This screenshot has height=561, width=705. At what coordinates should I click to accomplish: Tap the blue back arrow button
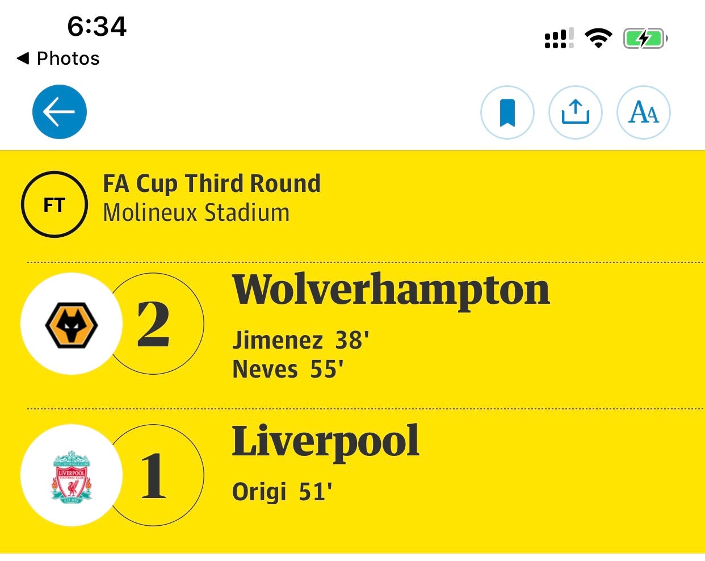(60, 112)
